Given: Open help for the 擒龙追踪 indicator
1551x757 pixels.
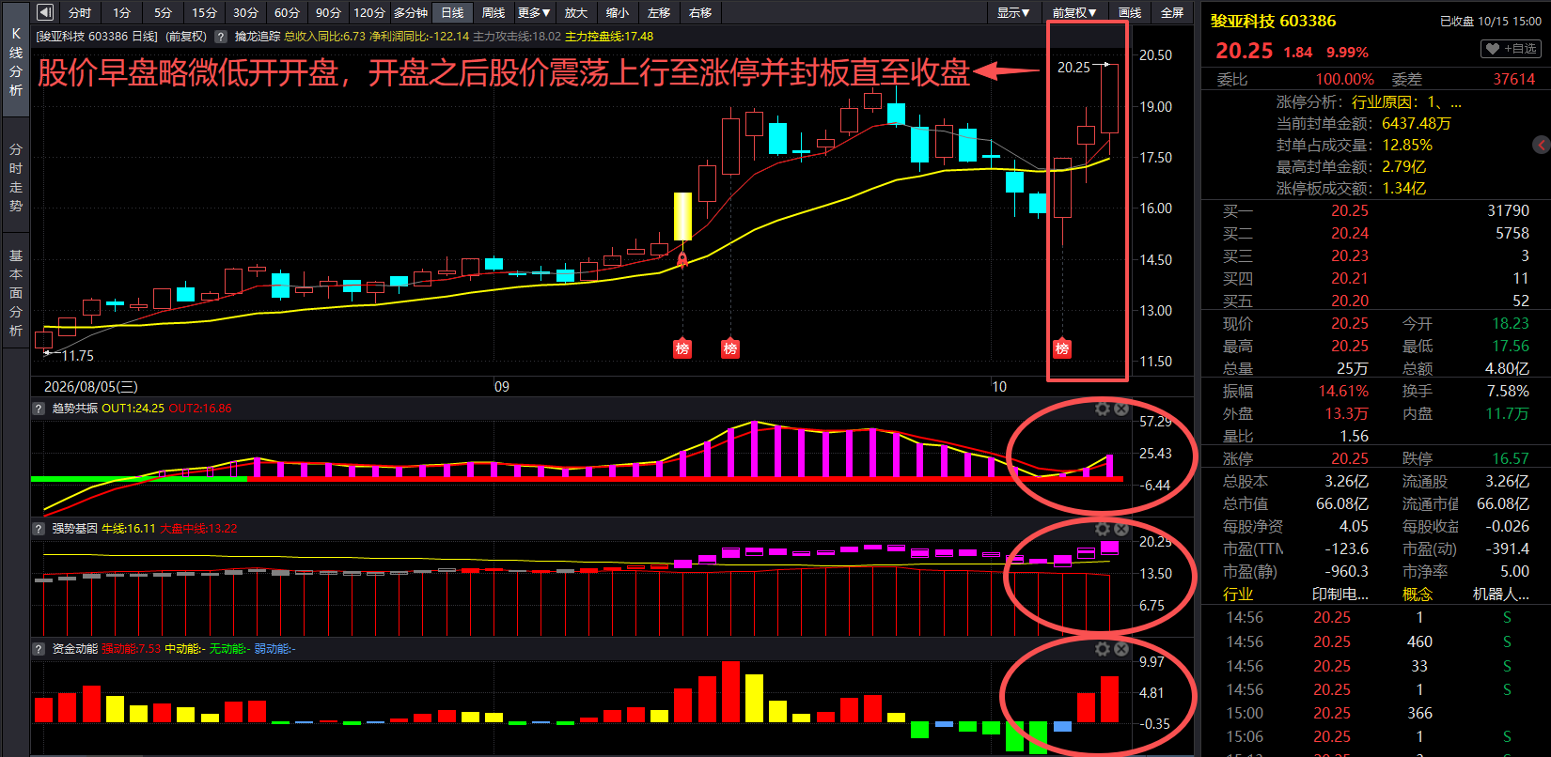Looking at the screenshot, I should pyautogui.click(x=221, y=37).
